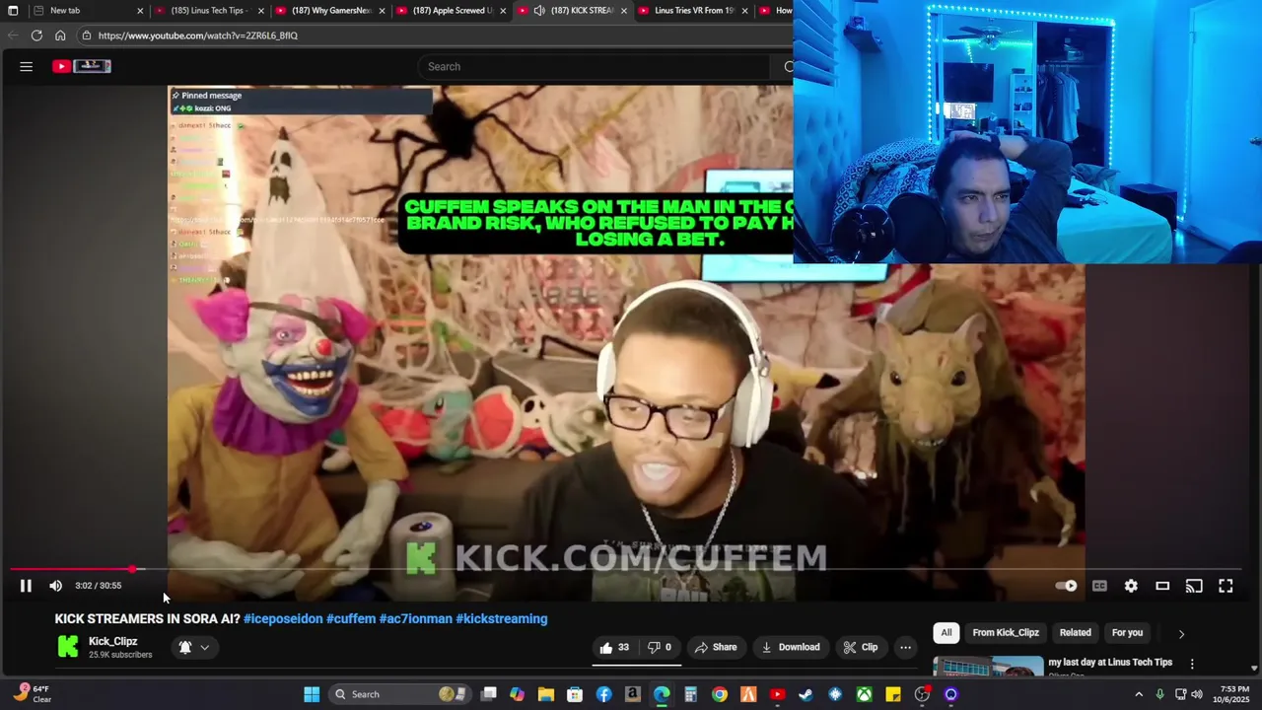Screen dimensions: 1262x710
Task: Open the more actions ellipsis menu
Action: [x=905, y=647]
